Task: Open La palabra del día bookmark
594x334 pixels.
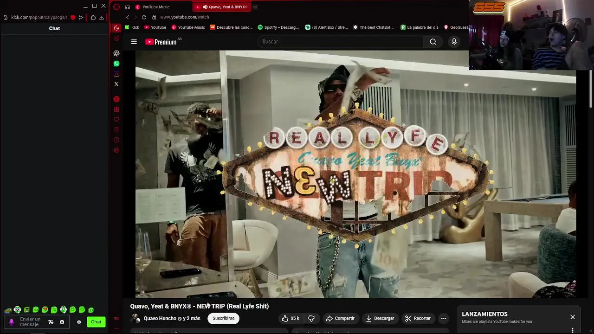Action: (x=420, y=27)
